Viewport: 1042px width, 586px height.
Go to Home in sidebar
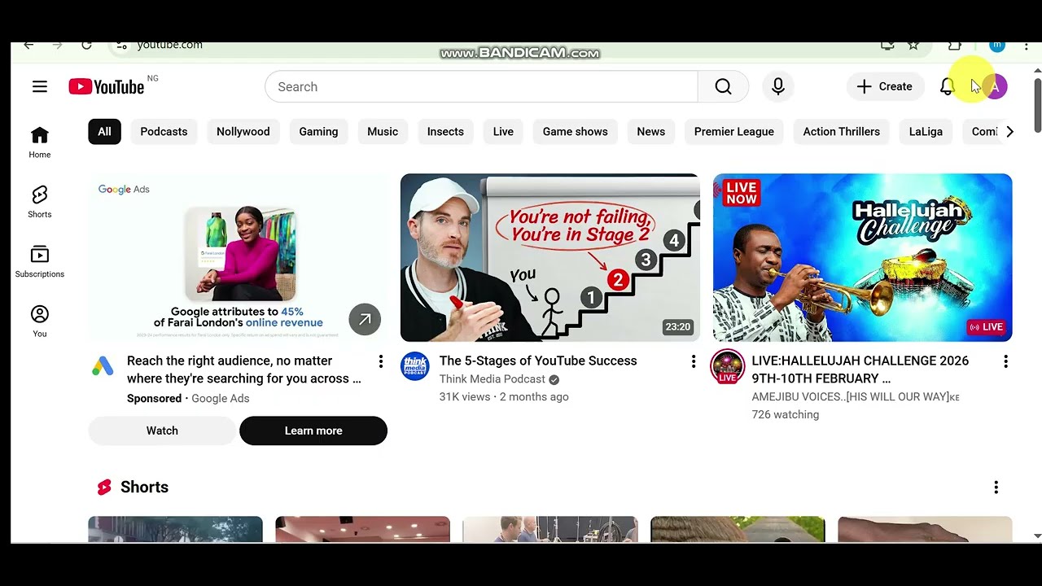pos(39,142)
